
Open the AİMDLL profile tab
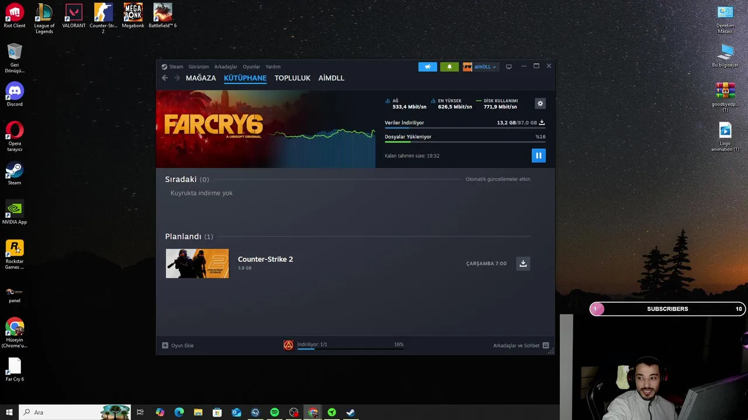pyautogui.click(x=331, y=78)
